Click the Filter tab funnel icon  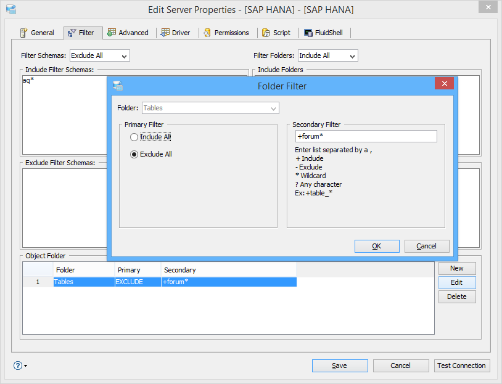pyautogui.click(x=72, y=33)
